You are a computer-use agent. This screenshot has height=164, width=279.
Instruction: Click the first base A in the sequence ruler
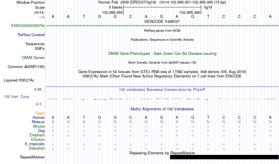click(53, 16)
